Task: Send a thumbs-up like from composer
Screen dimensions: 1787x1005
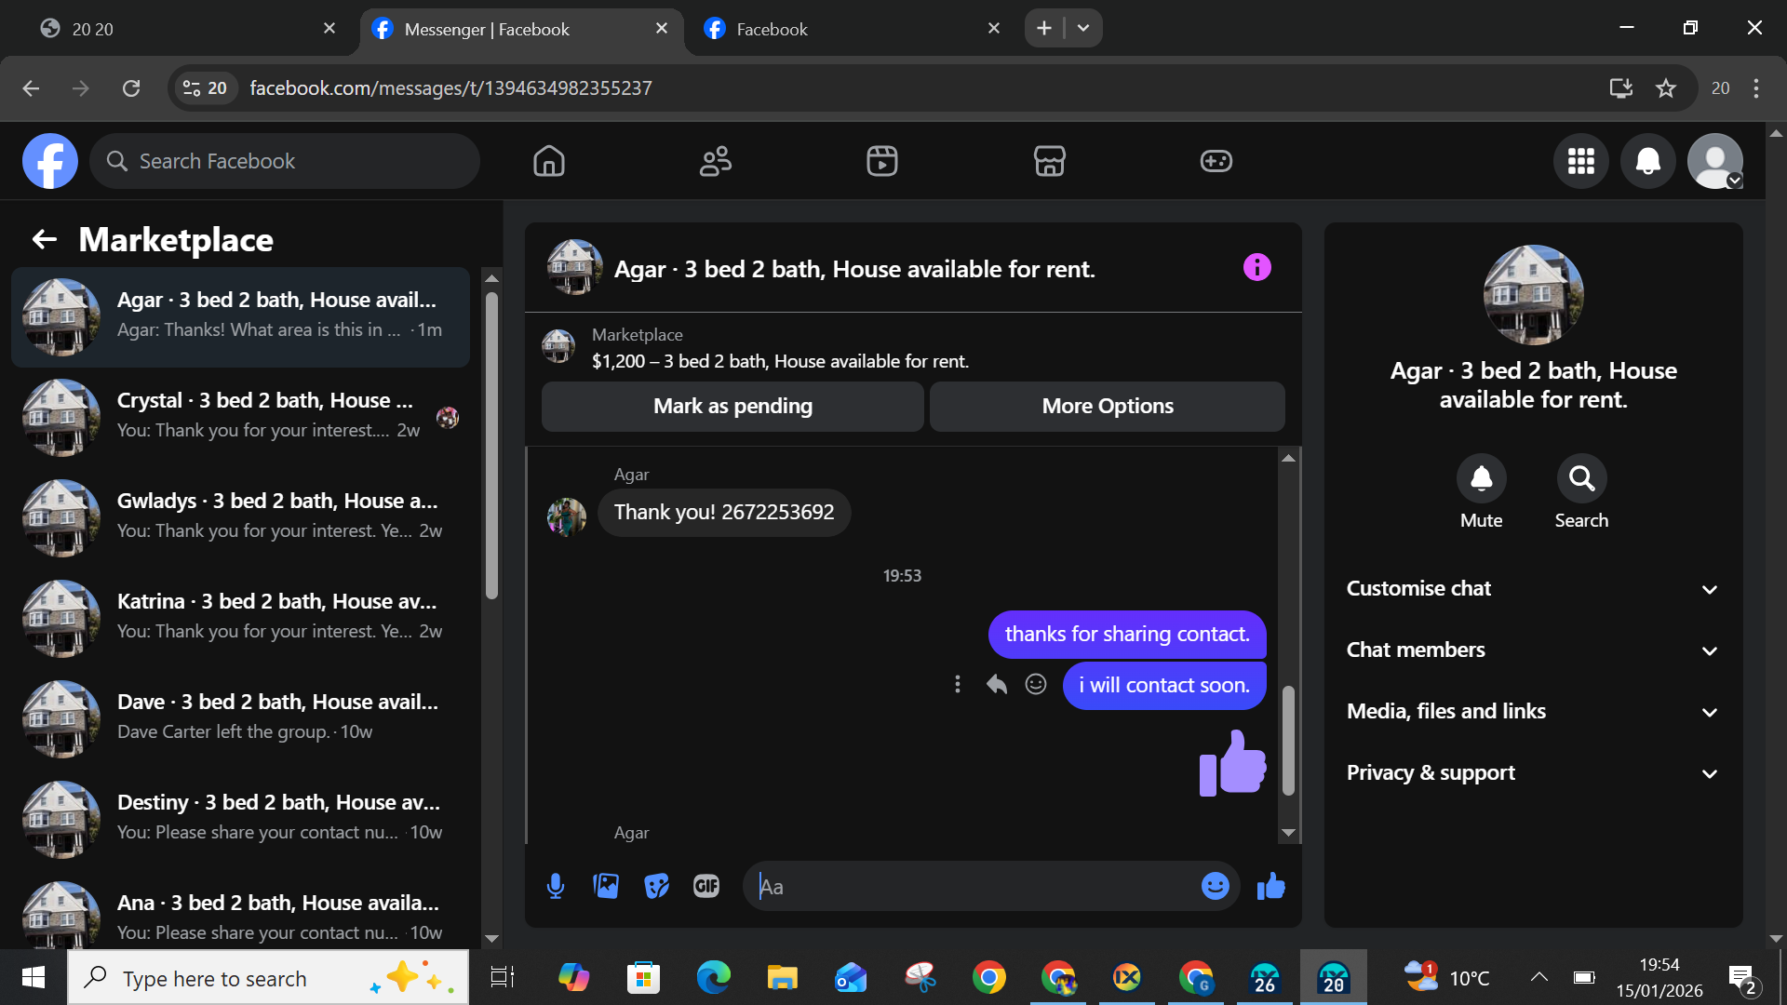Action: point(1270,886)
